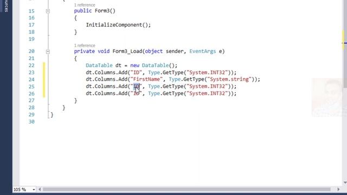Click "System.INT32" on line 23
The width and height of the screenshot is (347, 195).
pyautogui.click(x=207, y=73)
